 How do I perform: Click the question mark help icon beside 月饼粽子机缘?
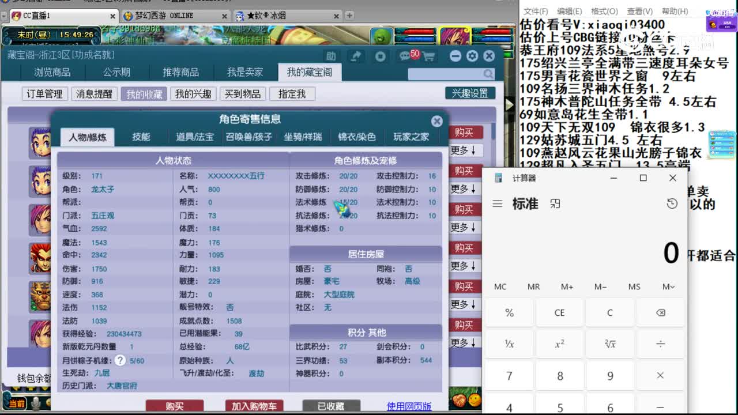click(x=120, y=360)
